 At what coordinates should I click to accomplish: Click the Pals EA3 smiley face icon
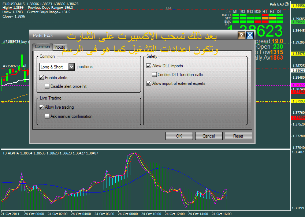pyautogui.click(x=287, y=4)
